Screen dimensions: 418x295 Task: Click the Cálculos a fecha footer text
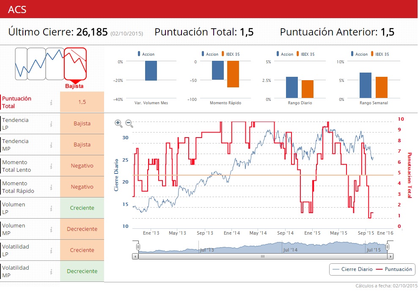pyautogui.click(x=387, y=286)
